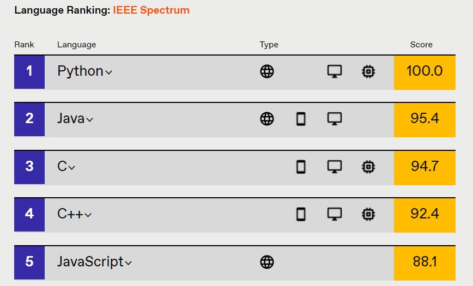Click the web globe icon in Python row

(x=267, y=71)
